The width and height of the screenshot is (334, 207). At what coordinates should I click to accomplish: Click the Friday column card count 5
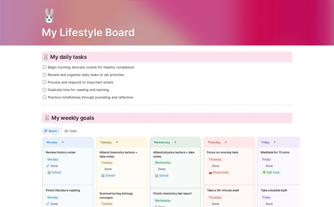(274, 142)
